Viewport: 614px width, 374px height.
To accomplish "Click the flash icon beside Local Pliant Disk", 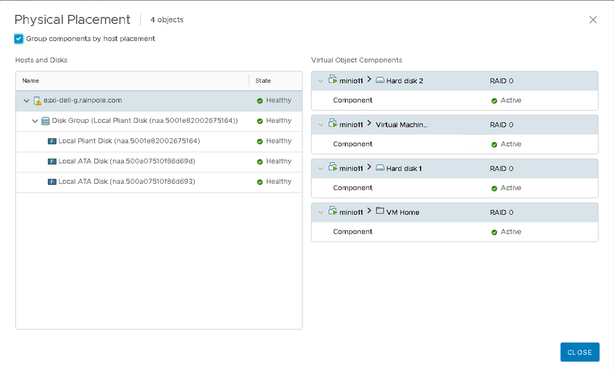I will [x=52, y=141].
